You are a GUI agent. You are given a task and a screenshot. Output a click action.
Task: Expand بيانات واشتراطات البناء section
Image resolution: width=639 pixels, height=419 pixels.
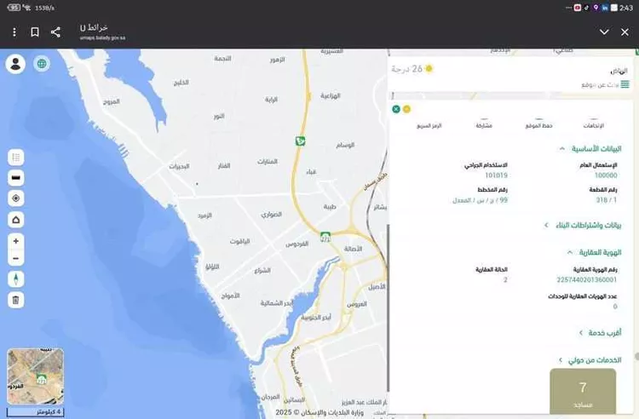tap(583, 225)
